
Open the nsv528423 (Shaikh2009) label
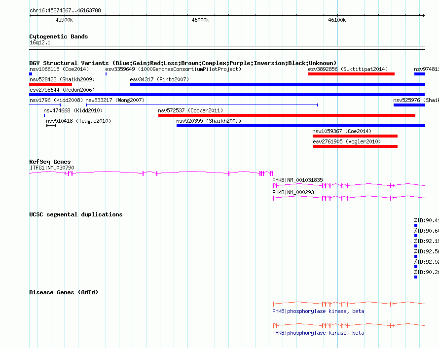[x=62, y=79]
